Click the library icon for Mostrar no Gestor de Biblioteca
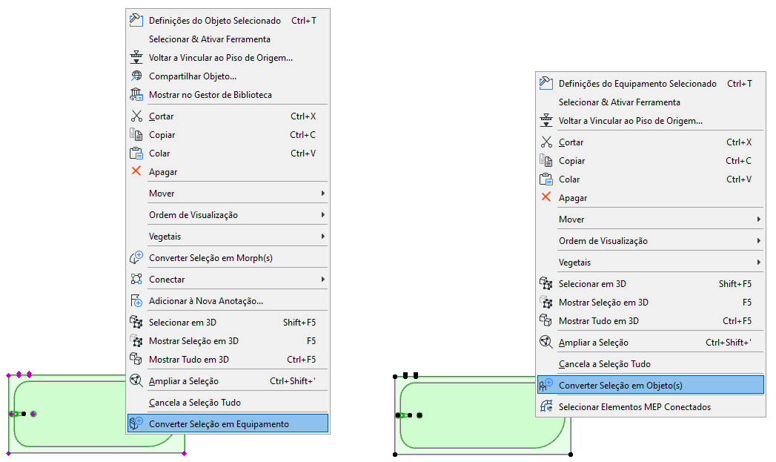776x462 pixels. pyautogui.click(x=136, y=94)
